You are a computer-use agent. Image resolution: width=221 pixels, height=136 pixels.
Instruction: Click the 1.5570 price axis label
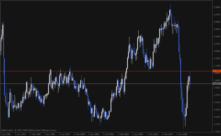(x=217, y=95)
